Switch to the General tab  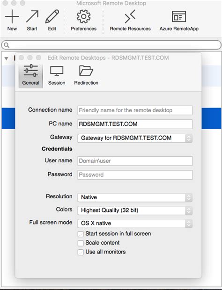click(x=31, y=75)
